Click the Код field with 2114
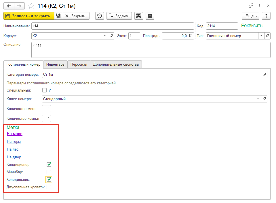276x203 pixels. 222,26
